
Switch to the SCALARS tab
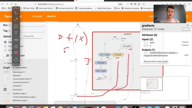pyautogui.click(x=37, y=16)
